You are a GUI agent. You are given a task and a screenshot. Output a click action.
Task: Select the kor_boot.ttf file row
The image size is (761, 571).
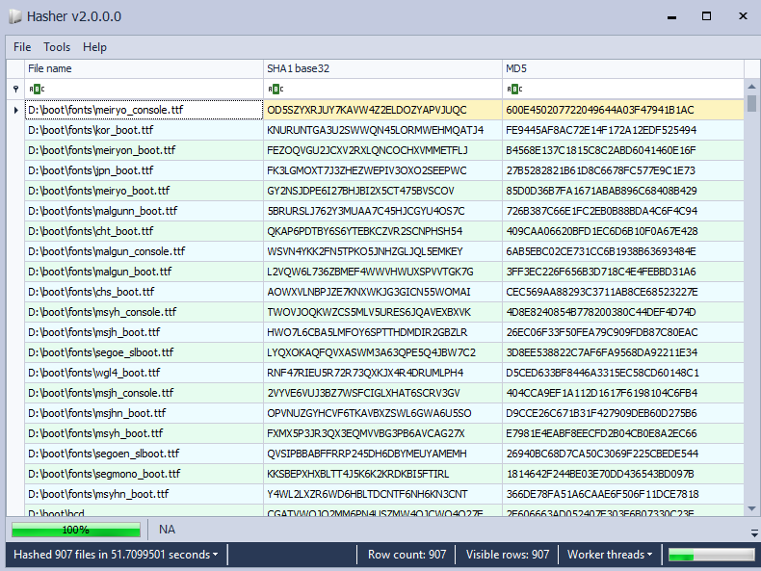[x=143, y=130]
